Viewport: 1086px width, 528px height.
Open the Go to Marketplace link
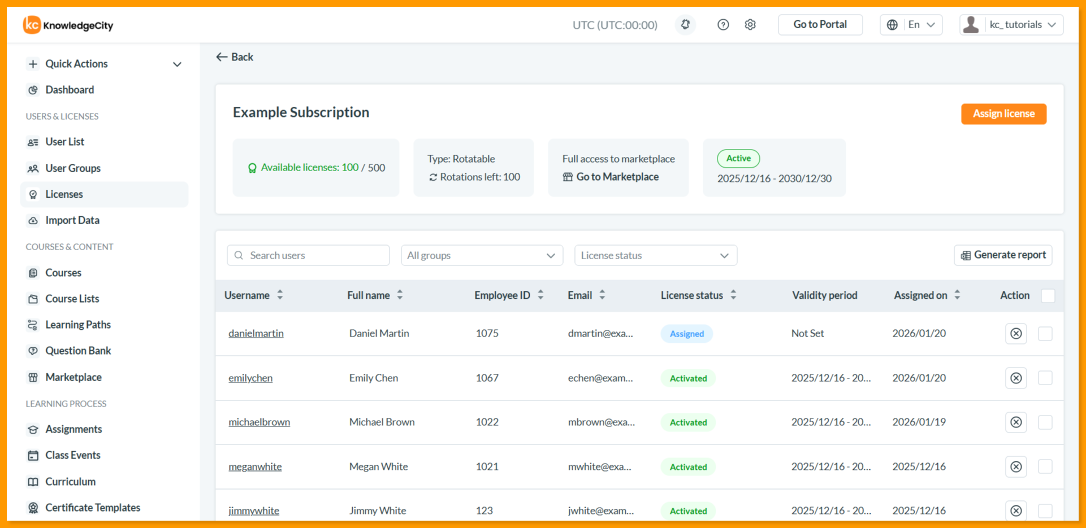click(611, 177)
